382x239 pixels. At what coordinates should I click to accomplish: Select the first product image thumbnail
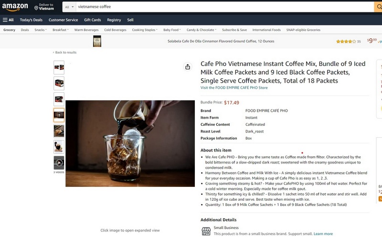click(x=59, y=67)
